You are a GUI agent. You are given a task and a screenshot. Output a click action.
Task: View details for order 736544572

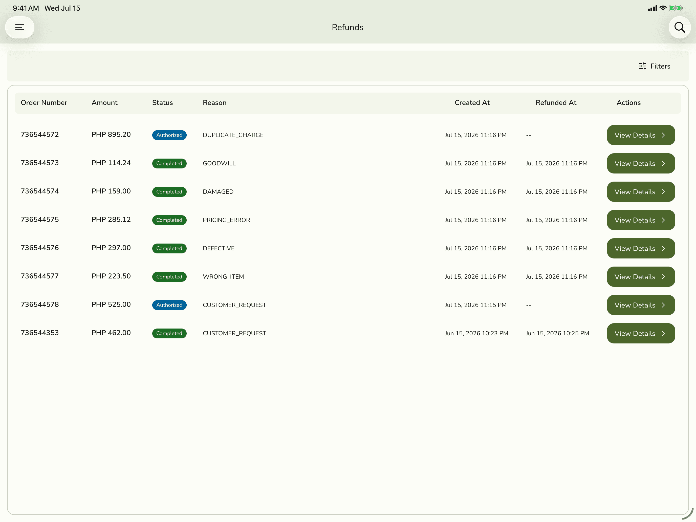coord(641,135)
